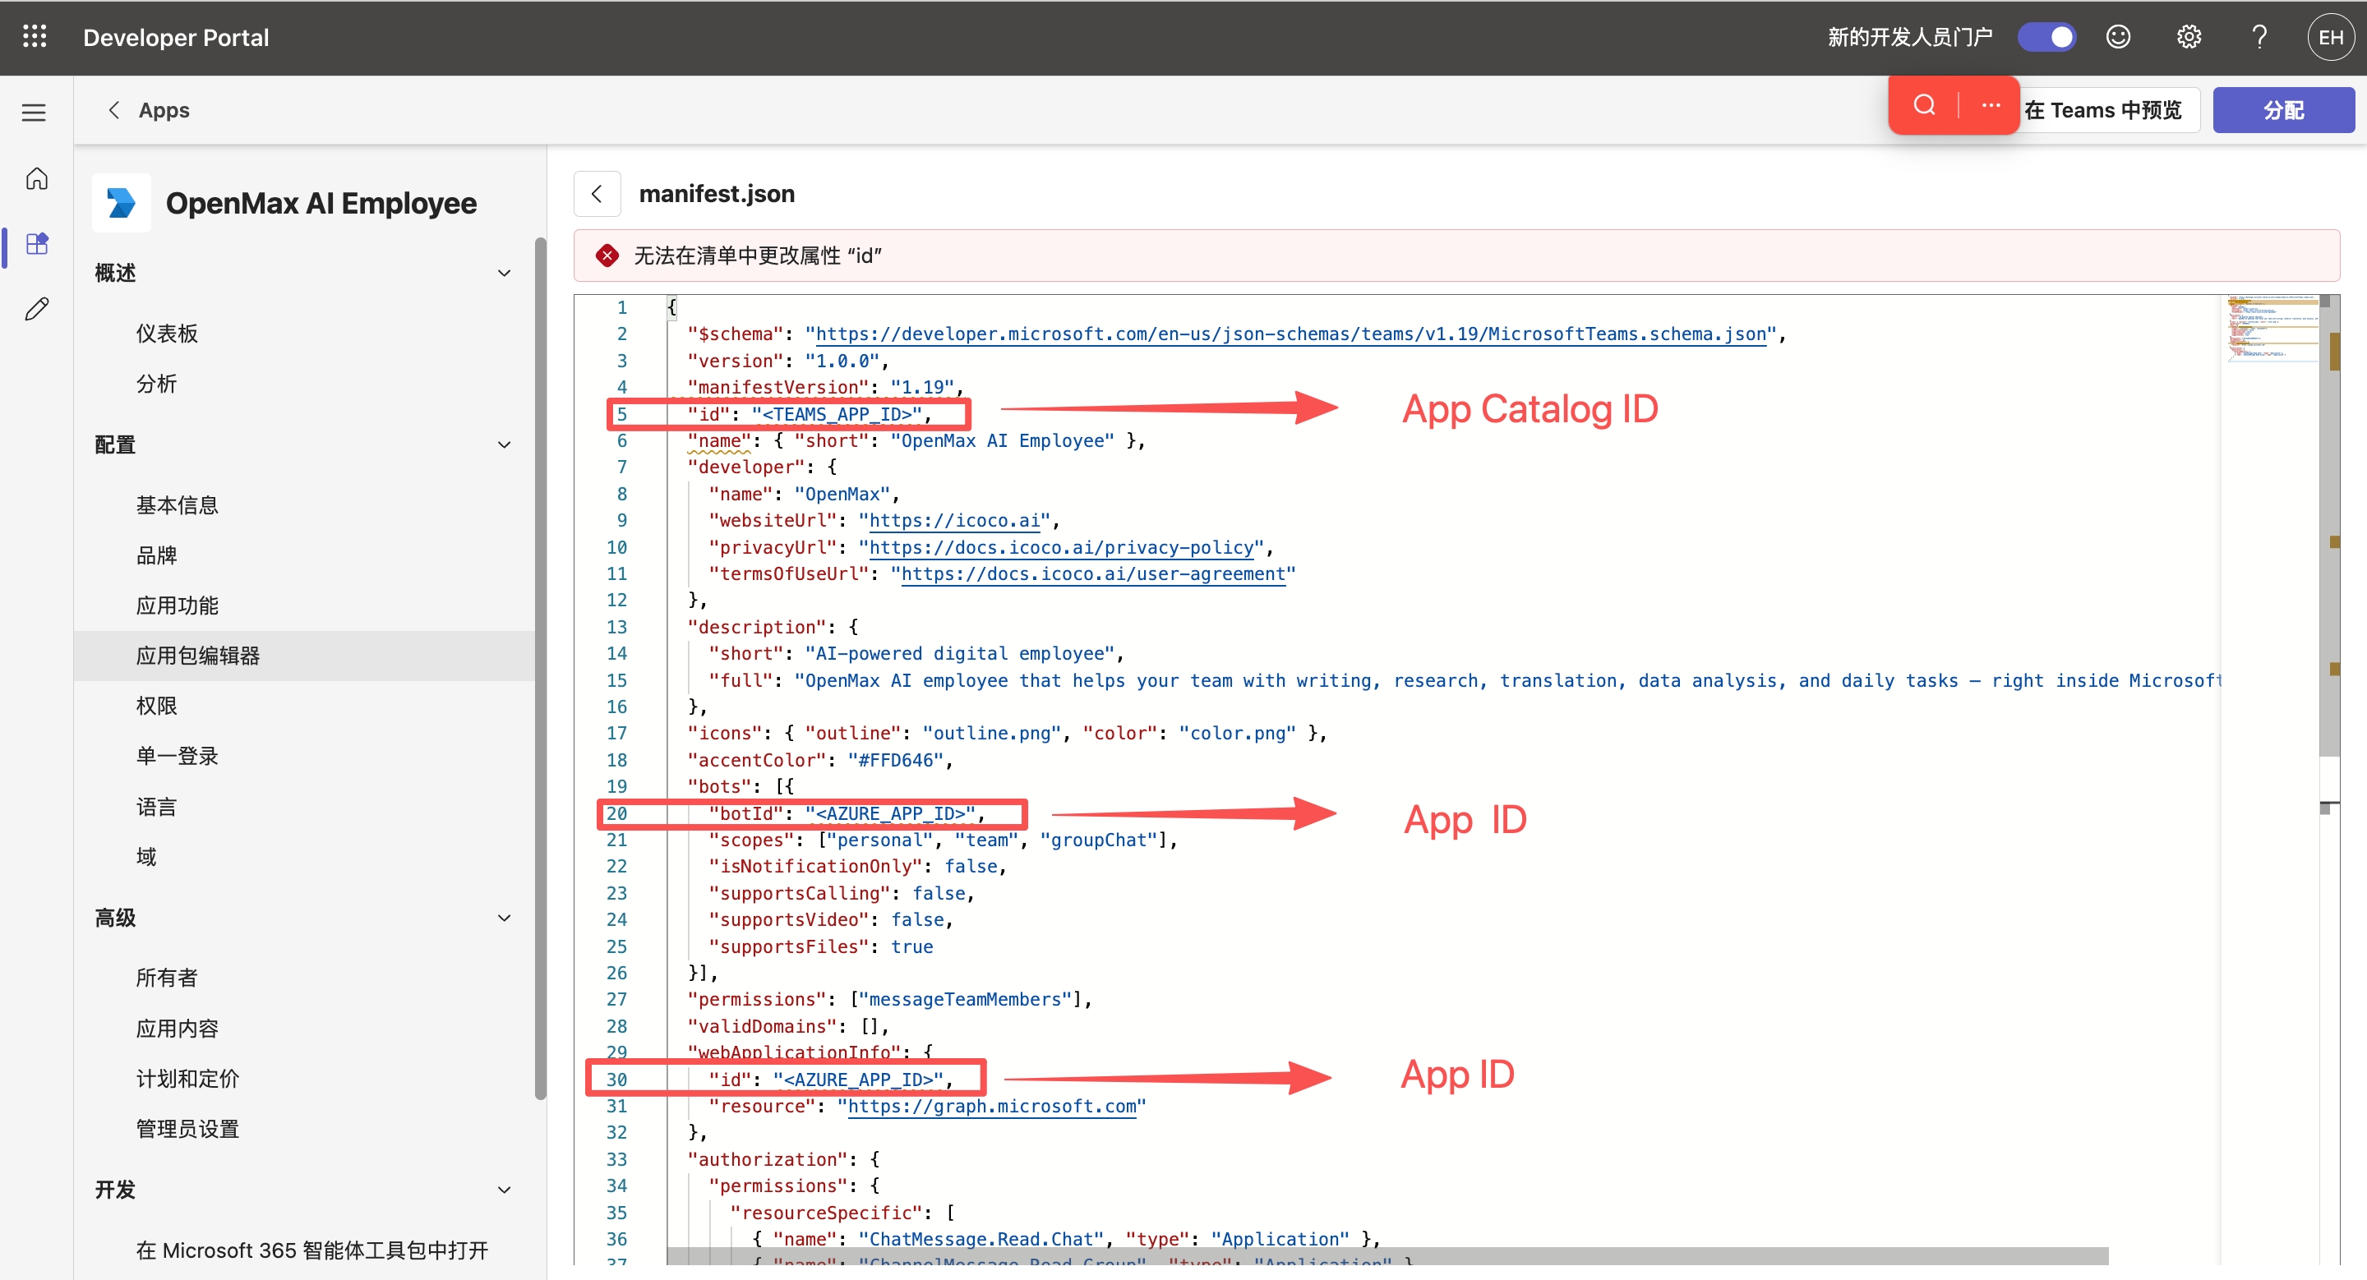Click the Developer Portal title
The image size is (2367, 1280).
coord(177,37)
